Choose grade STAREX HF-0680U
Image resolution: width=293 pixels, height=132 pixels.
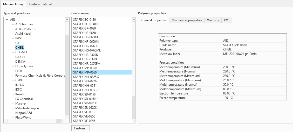pos(102,37)
